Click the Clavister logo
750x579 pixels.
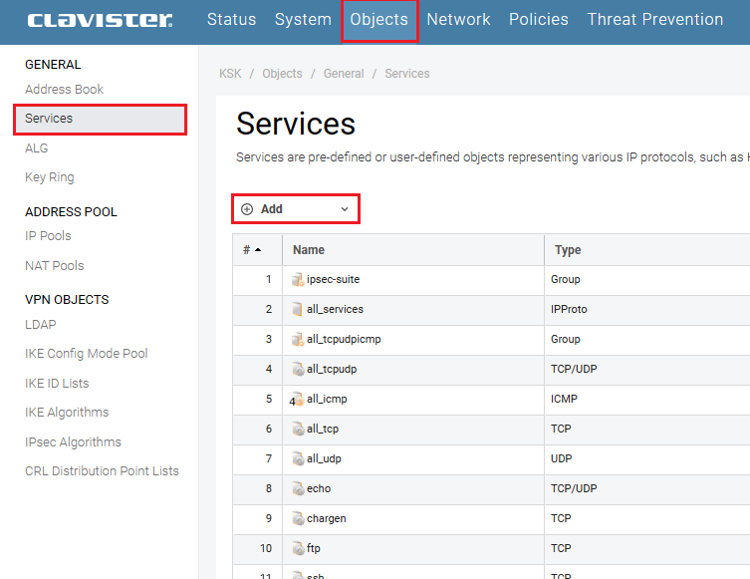click(100, 20)
